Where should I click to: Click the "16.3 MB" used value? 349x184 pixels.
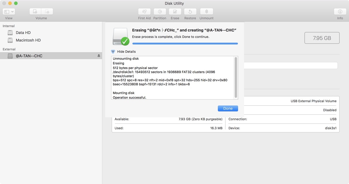click(x=216, y=128)
